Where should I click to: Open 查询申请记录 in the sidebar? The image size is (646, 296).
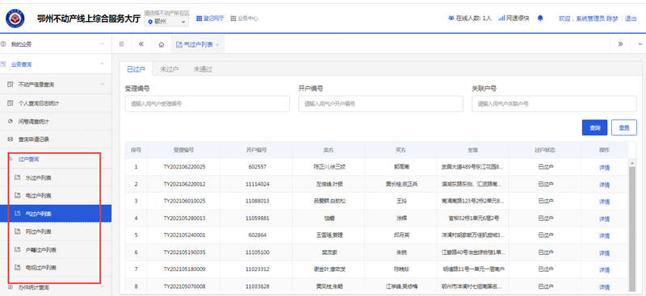(x=56, y=140)
